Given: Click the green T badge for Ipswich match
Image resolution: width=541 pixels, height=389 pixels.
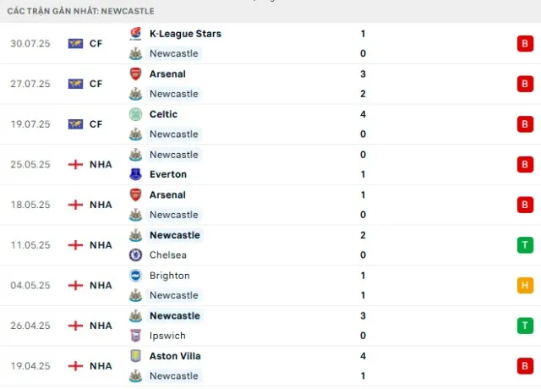Looking at the screenshot, I should (525, 326).
